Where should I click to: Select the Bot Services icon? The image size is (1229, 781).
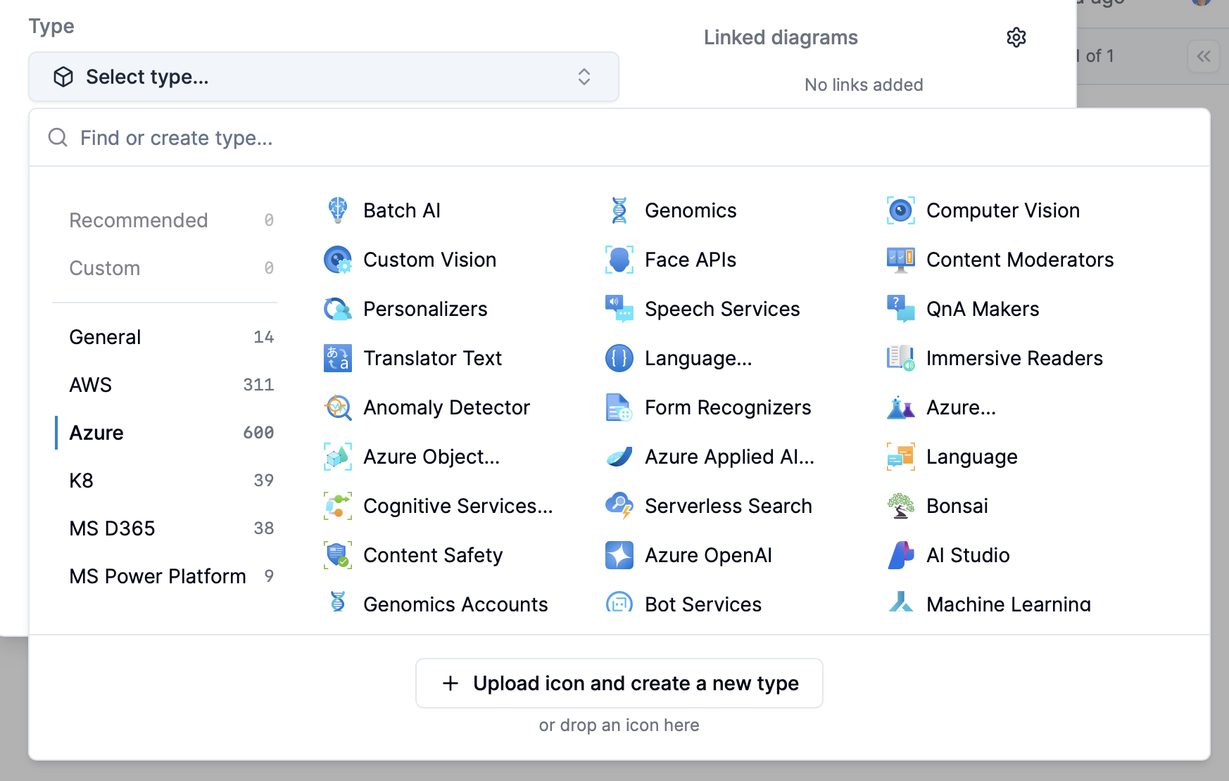702,604
